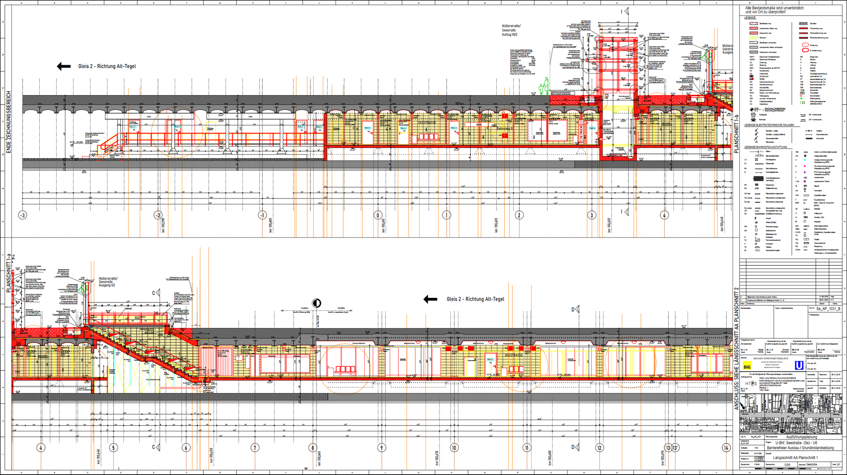Click the 'LEGENDE BAHNHOFSAUSSTATTUNG' heading

point(766,147)
